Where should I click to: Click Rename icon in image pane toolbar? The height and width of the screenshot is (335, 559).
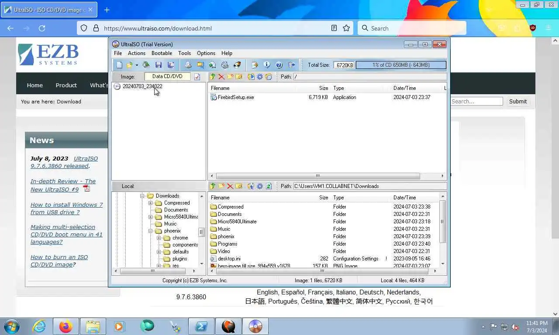point(239,77)
